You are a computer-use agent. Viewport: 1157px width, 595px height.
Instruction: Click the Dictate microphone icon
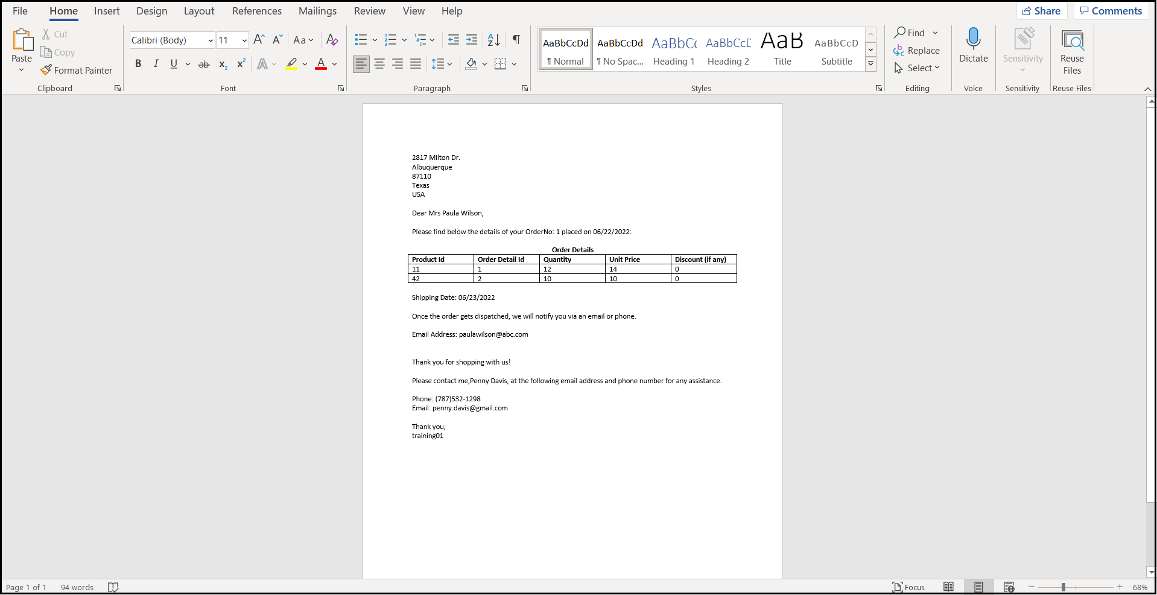click(x=973, y=39)
